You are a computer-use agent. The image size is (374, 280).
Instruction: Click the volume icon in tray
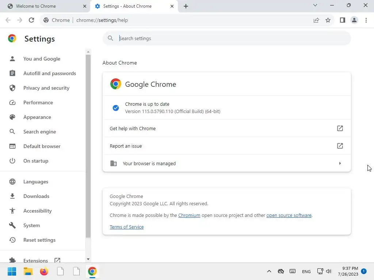pyautogui.click(x=329, y=271)
